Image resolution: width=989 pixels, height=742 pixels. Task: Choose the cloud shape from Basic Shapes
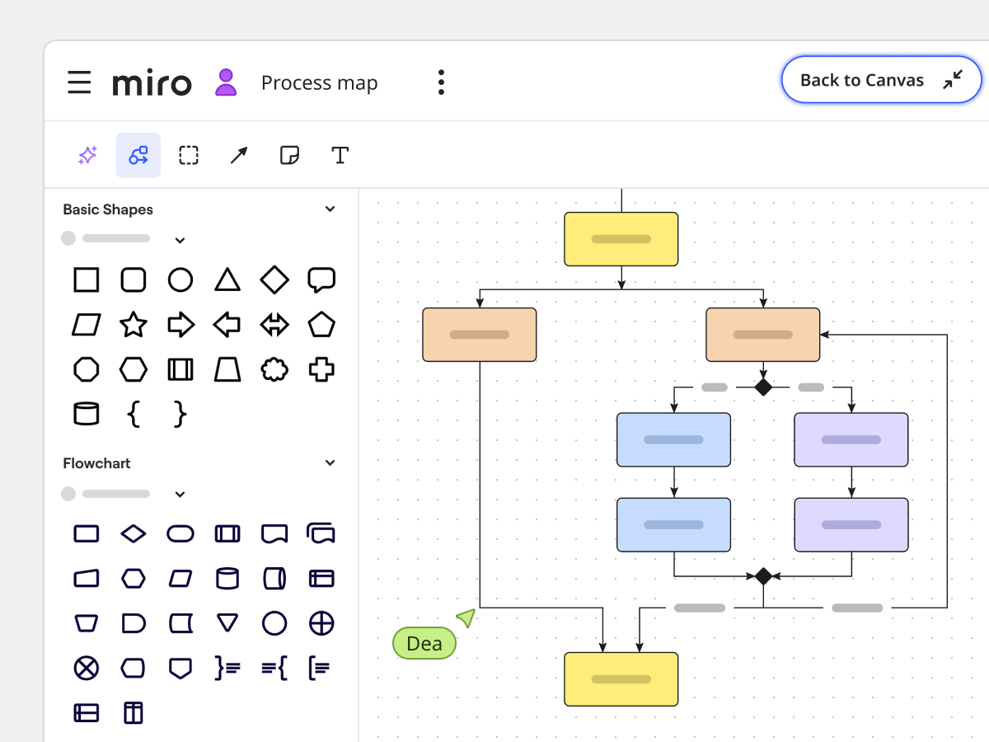[274, 369]
